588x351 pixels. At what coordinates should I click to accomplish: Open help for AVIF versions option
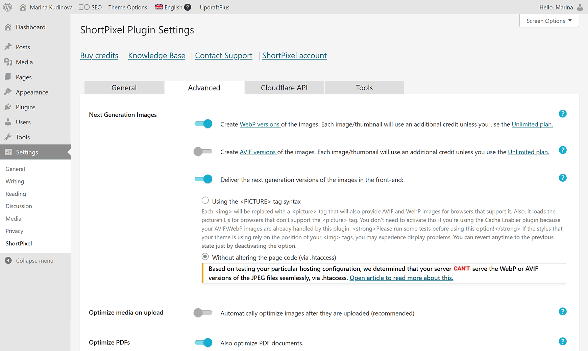[x=563, y=150]
